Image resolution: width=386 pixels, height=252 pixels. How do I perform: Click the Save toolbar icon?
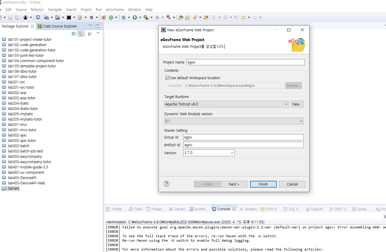(10, 17)
